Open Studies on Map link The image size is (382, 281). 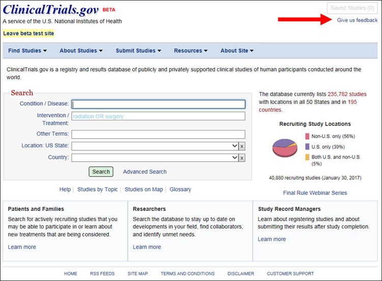(144, 190)
